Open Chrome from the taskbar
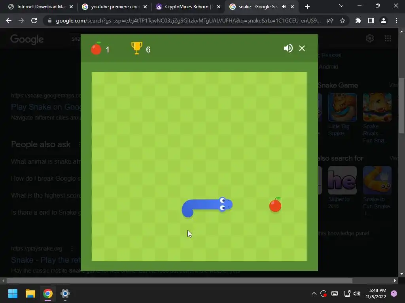405x303 pixels. coord(48,294)
